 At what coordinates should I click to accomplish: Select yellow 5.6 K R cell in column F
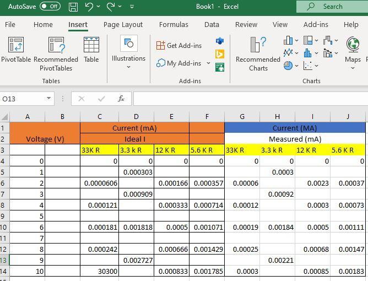click(207, 150)
